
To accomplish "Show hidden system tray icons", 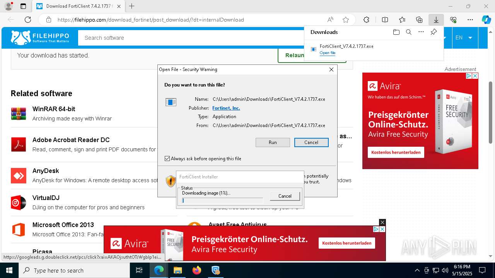I will (x=417, y=270).
